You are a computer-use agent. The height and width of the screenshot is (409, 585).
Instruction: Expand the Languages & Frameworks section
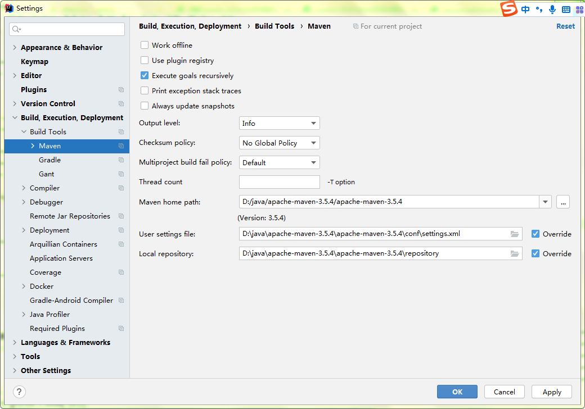click(x=15, y=342)
